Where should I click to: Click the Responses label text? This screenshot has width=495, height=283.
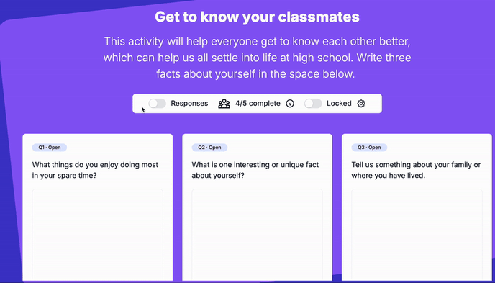coord(189,103)
